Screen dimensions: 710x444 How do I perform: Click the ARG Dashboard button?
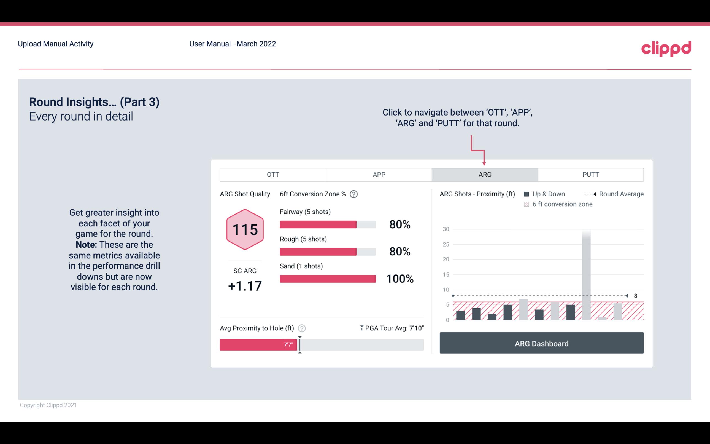click(542, 343)
